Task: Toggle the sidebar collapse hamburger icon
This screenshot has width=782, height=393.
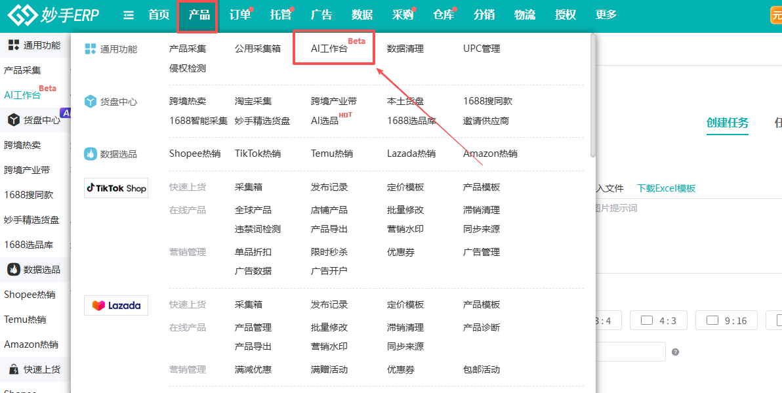Action: (x=129, y=16)
